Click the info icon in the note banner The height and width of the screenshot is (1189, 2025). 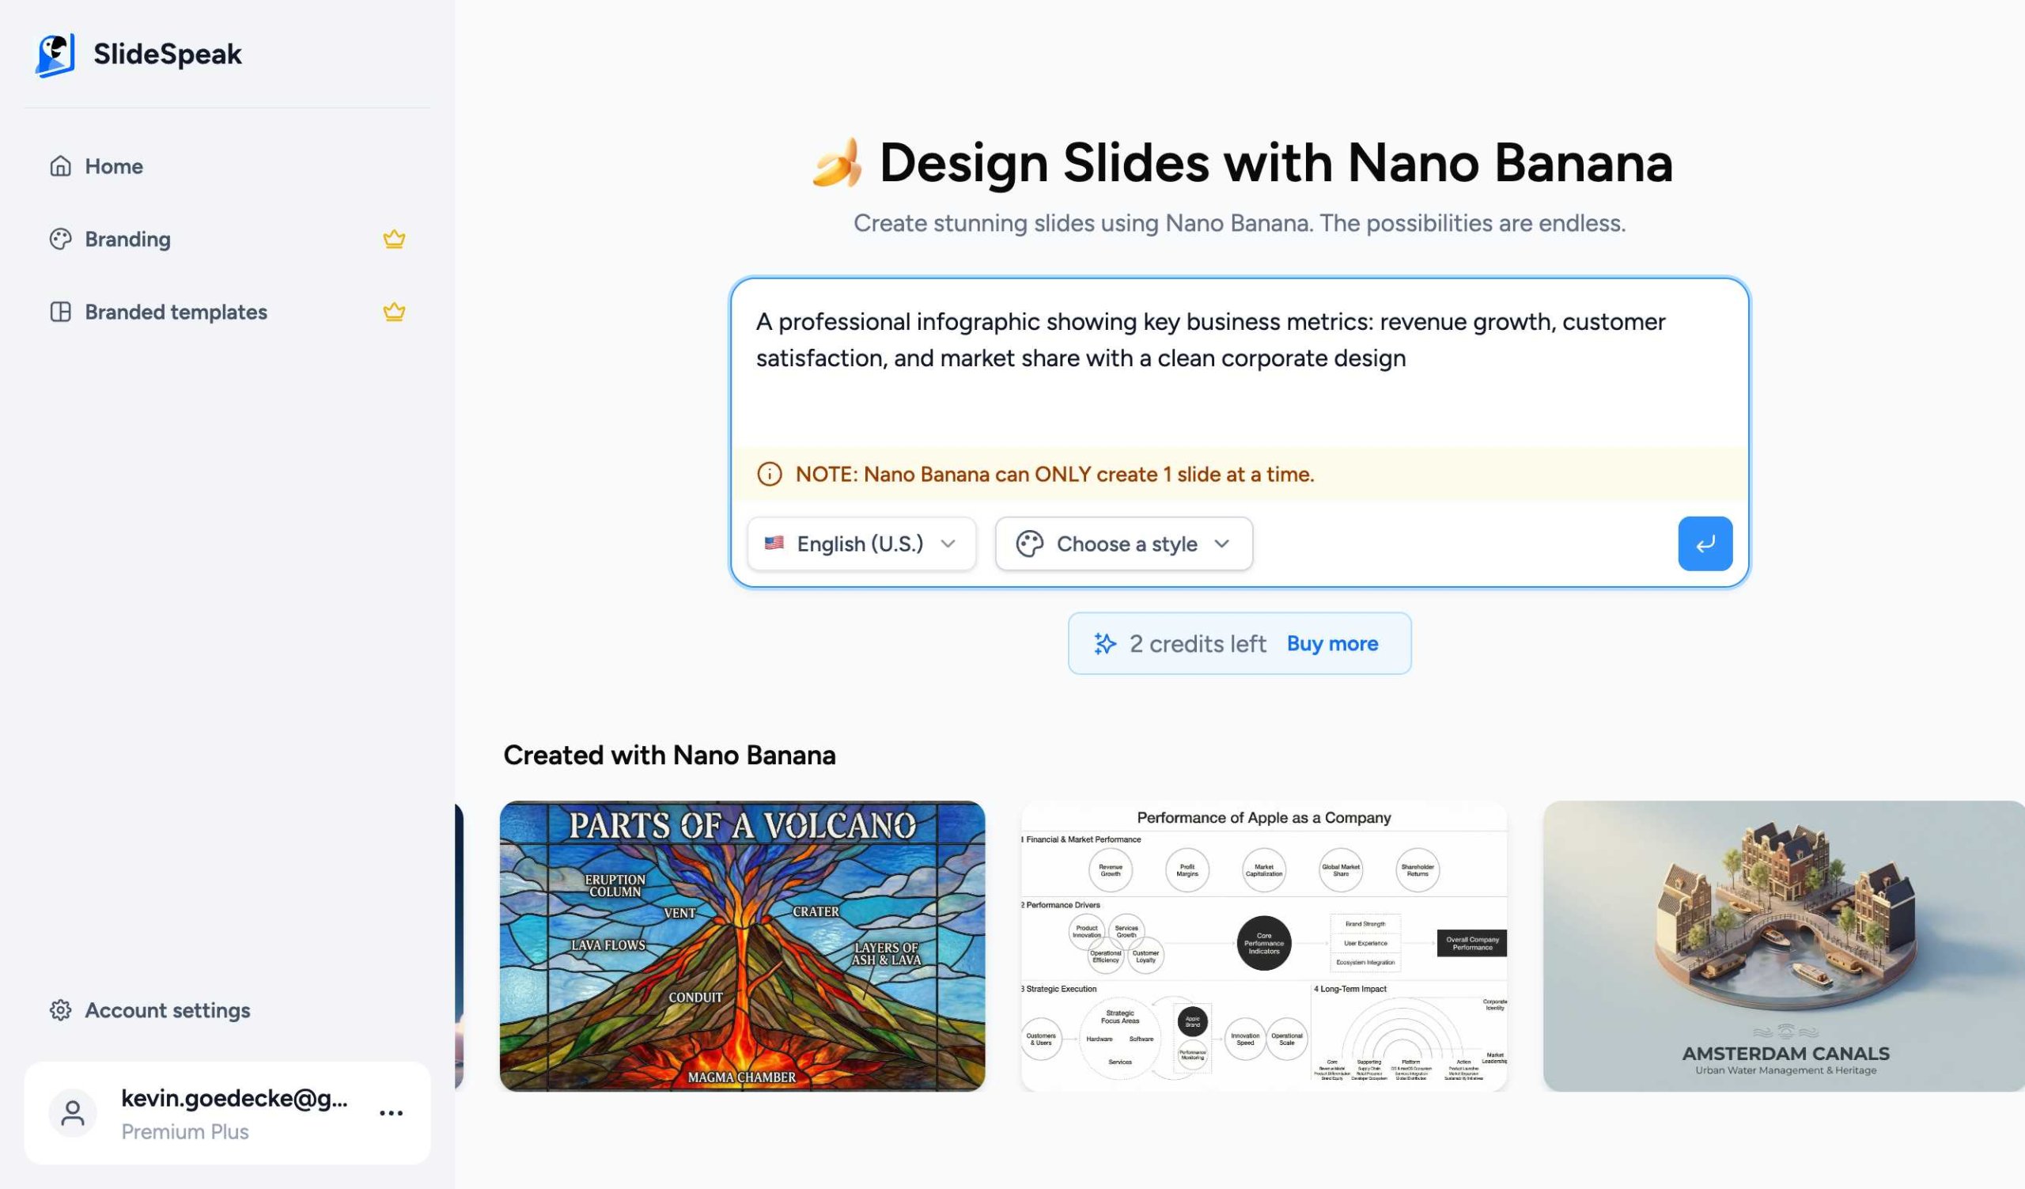coord(769,474)
